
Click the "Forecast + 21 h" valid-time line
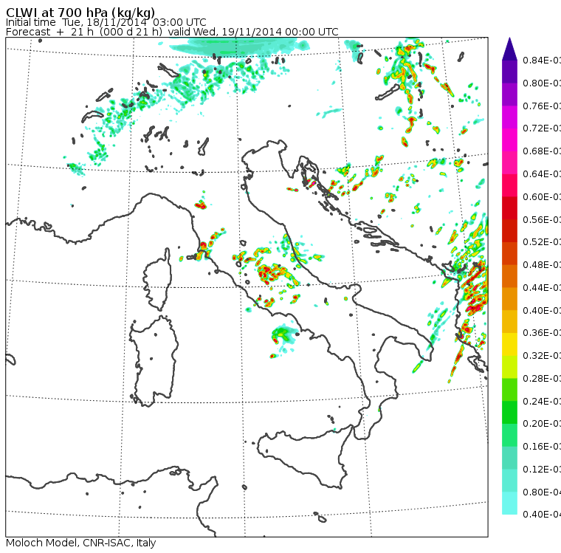point(172,32)
